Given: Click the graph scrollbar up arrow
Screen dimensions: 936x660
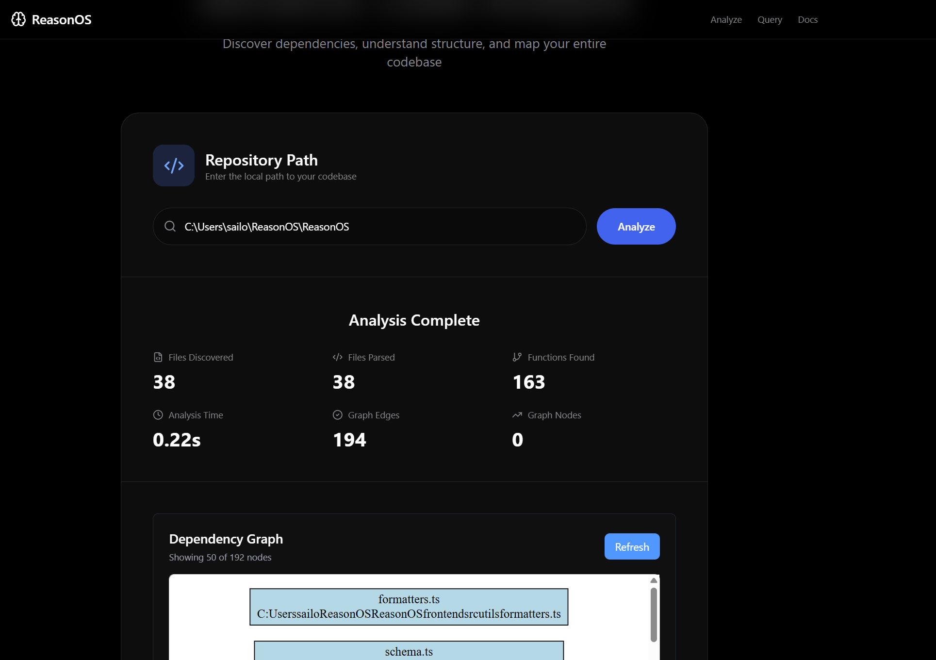Looking at the screenshot, I should click(x=654, y=580).
